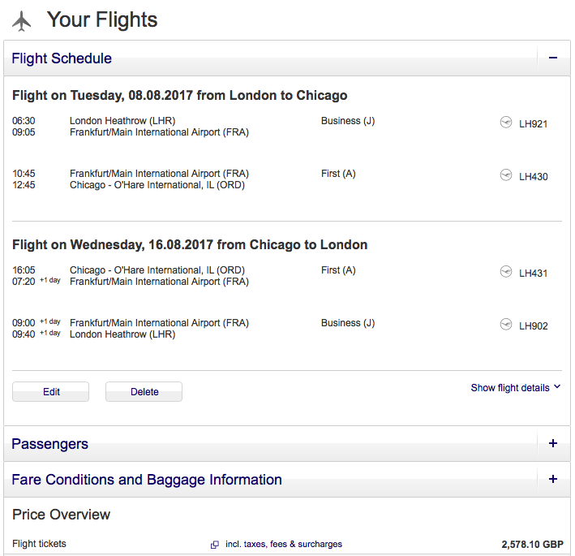Click the Lufthansa logo next to LH921
575x556 pixels.
tap(506, 123)
